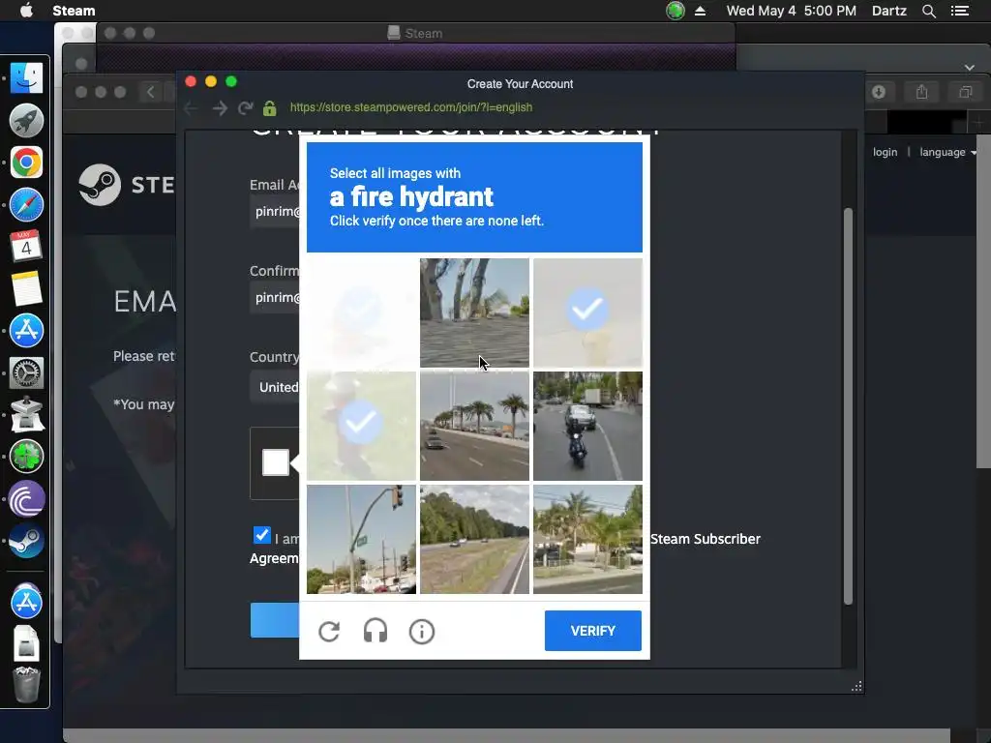Go forward in the Steam browser

point(220,108)
